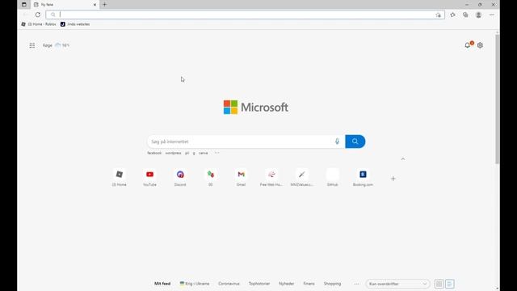This screenshot has width=517, height=291.
Task: Click the blue search button
Action: click(355, 141)
